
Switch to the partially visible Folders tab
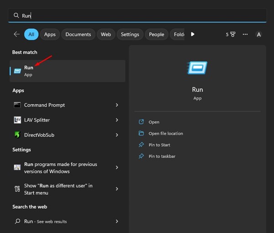click(x=177, y=34)
